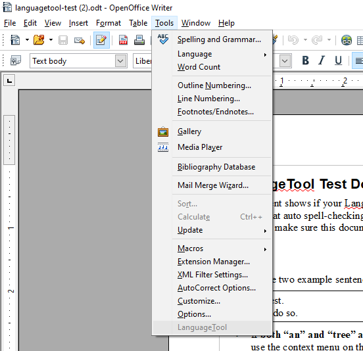Open Outline Numbering dialog
This screenshot has height=351, width=363.
(212, 85)
